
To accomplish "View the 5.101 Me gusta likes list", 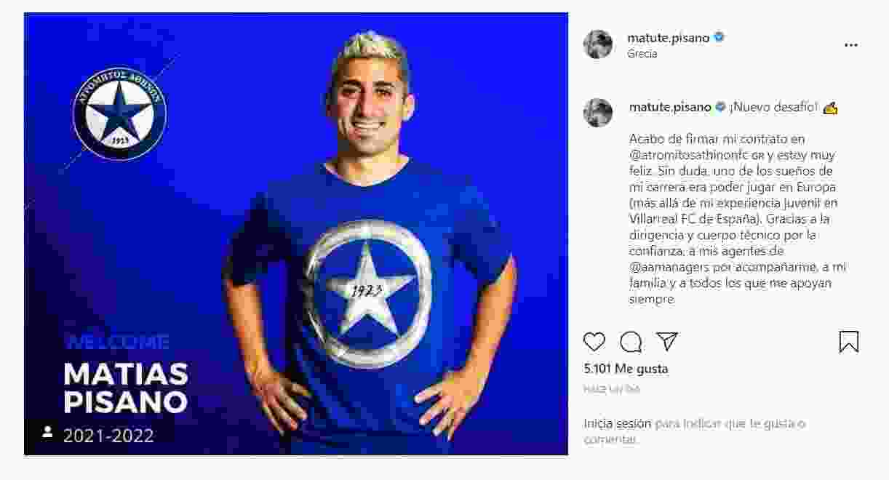I will point(626,369).
